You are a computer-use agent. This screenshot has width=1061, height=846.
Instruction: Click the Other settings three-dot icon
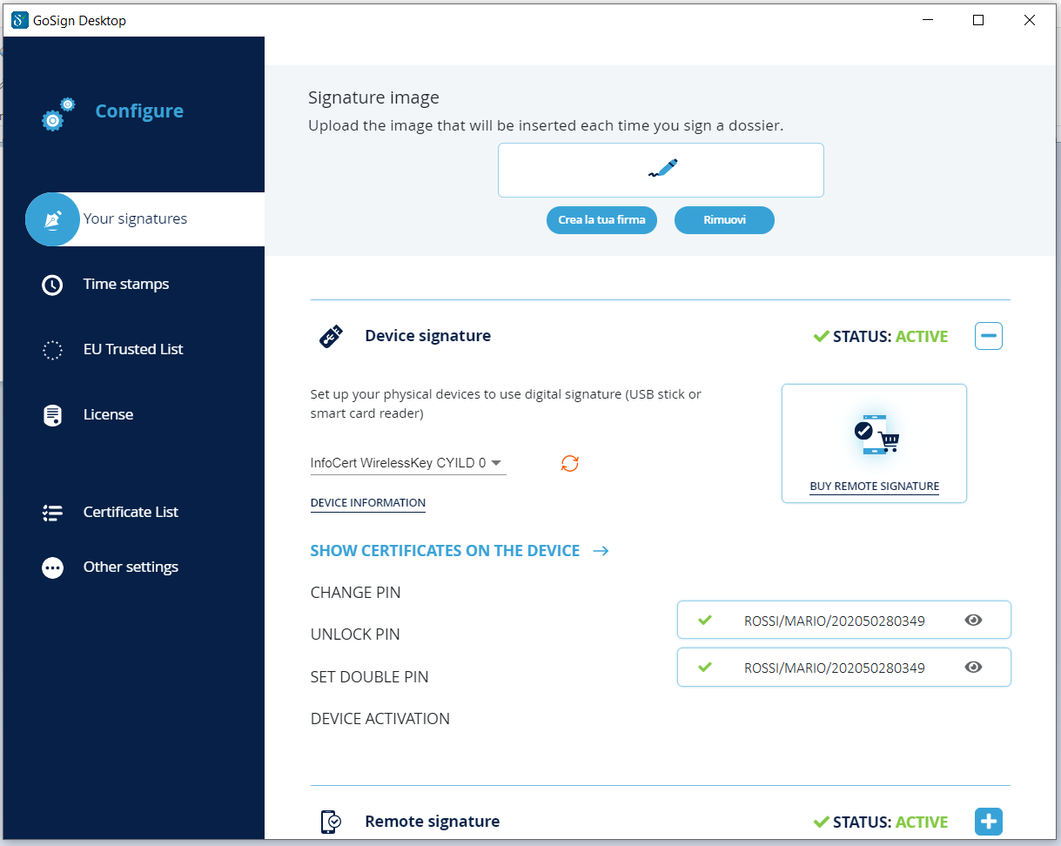(x=52, y=567)
